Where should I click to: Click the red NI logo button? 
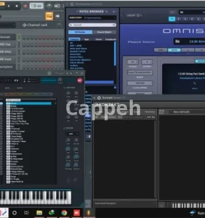click(x=80, y=80)
